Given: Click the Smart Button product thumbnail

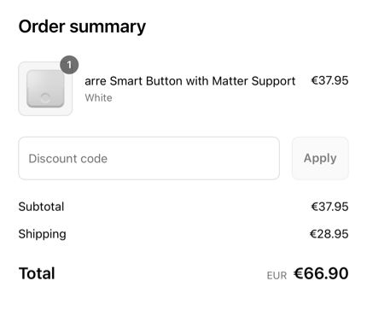Looking at the screenshot, I should 45,89.
